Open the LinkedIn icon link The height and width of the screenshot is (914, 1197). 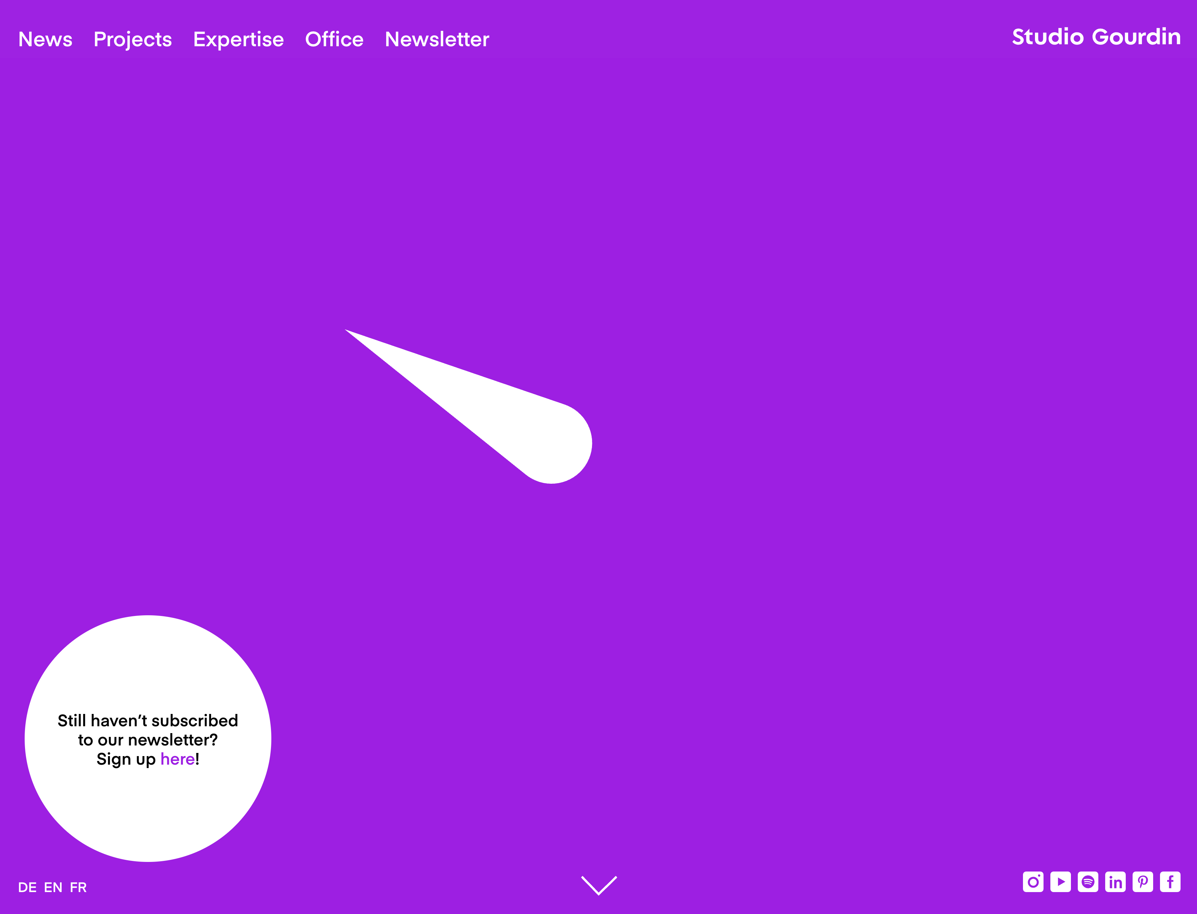(x=1115, y=882)
